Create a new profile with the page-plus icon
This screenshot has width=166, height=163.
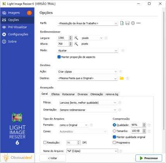coord(122,23)
